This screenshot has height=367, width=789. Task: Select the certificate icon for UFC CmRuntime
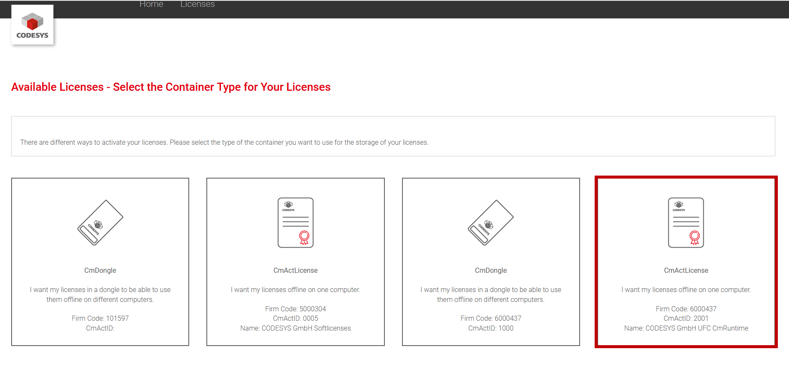click(x=686, y=223)
